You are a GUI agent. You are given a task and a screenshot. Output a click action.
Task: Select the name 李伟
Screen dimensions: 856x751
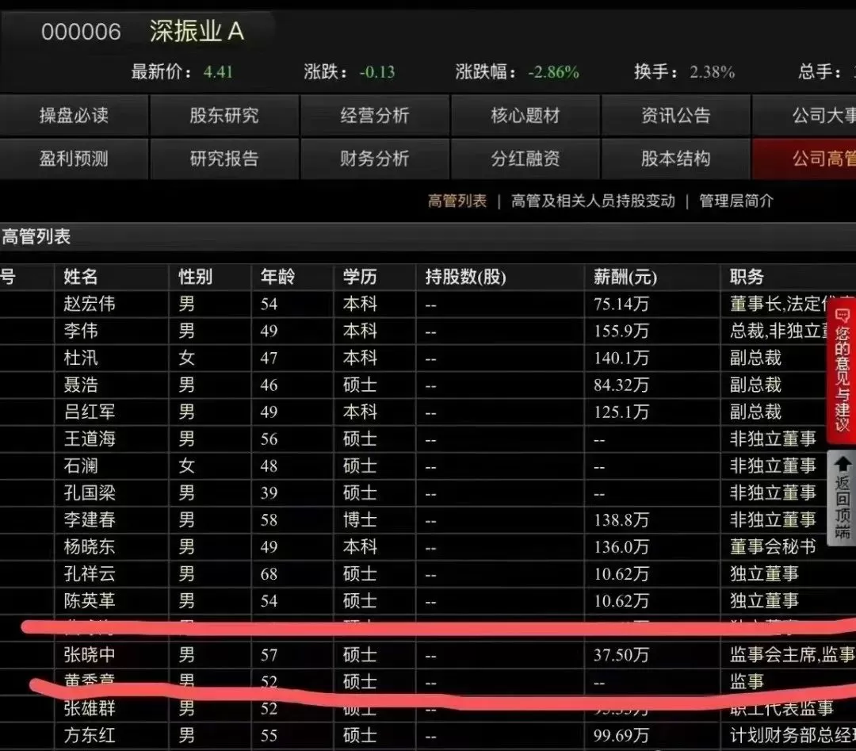(81, 331)
